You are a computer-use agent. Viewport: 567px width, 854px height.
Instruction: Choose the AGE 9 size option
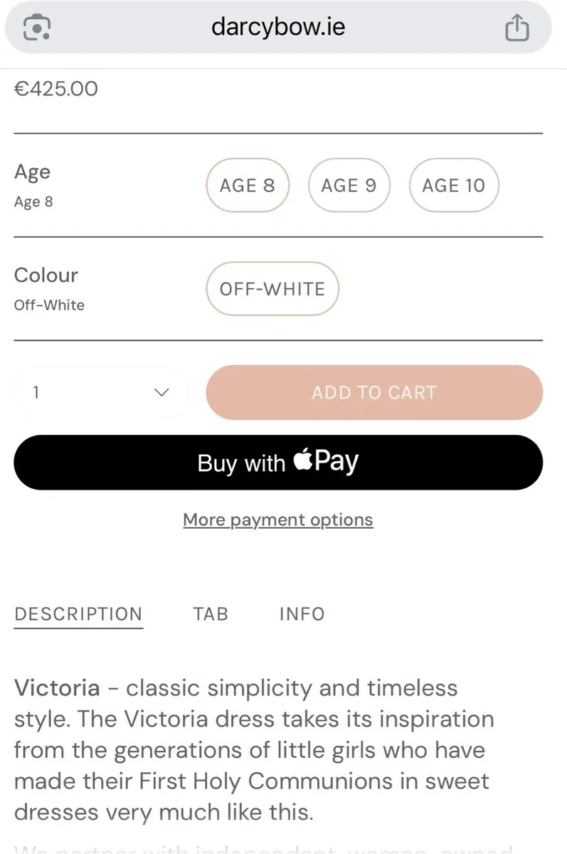point(349,185)
